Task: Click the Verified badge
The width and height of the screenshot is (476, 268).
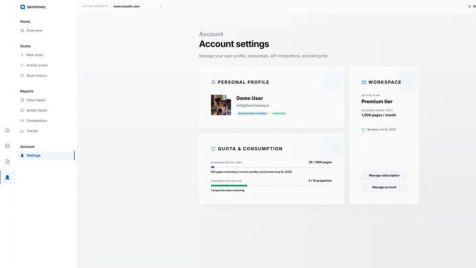Action: pos(279,114)
